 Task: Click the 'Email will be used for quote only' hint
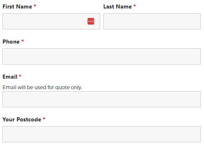(x=42, y=87)
